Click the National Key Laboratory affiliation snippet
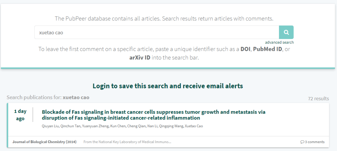337x151 pixels. pos(127,142)
